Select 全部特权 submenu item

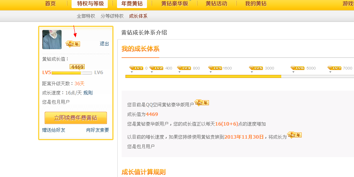(86, 16)
